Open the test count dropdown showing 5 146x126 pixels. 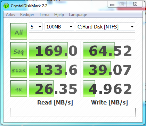pyautogui.click(x=36, y=27)
